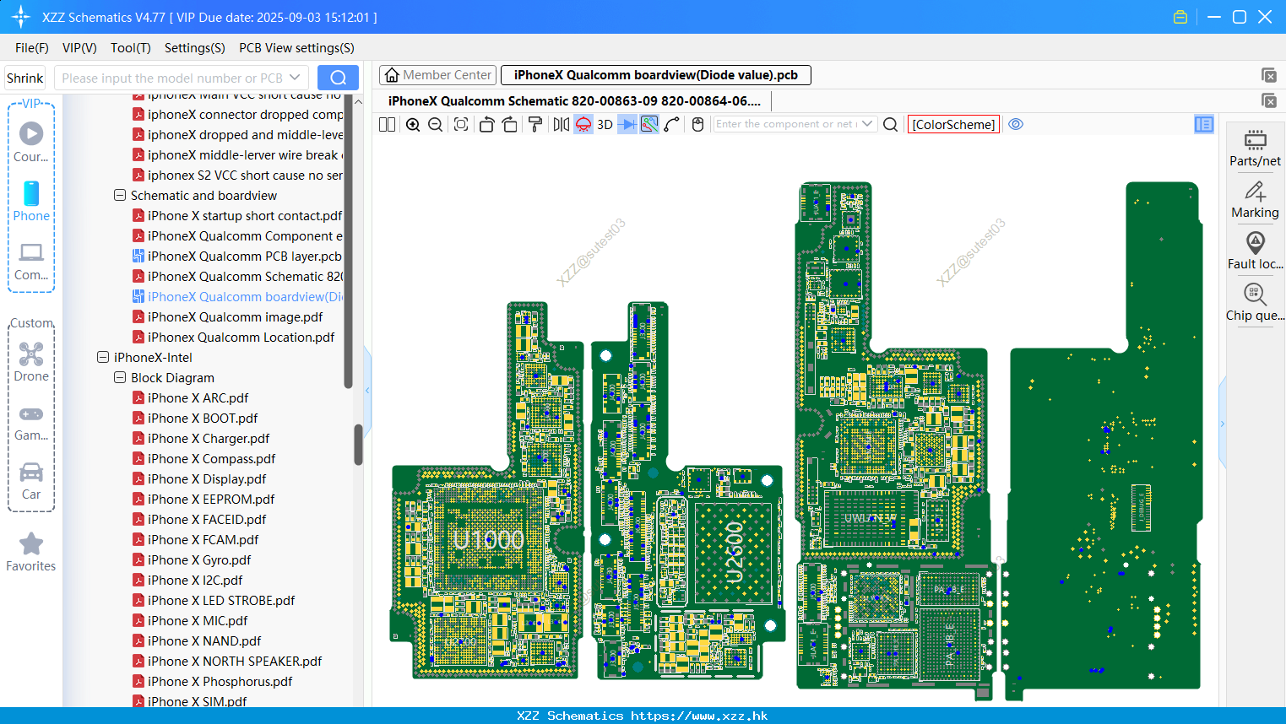This screenshot has width=1286, height=724.
Task: Expand right panel handle
Action: [1222, 423]
